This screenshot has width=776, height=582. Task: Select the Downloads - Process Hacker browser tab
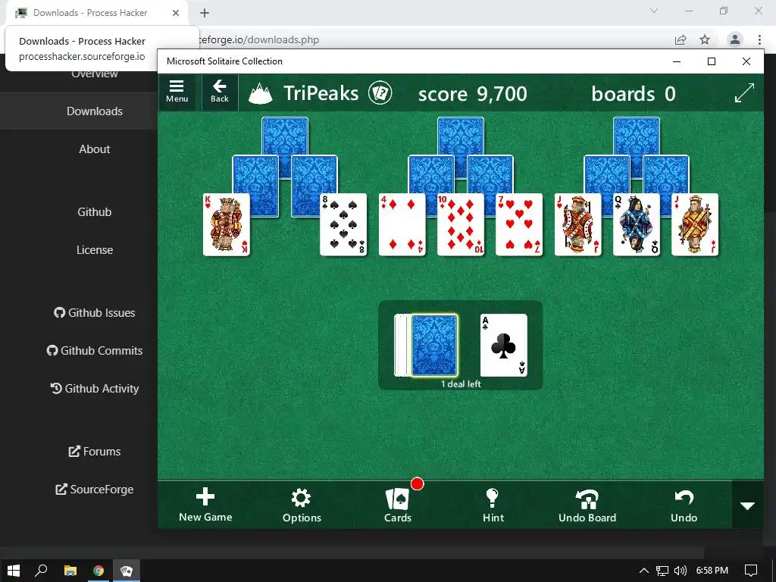[x=90, y=13]
